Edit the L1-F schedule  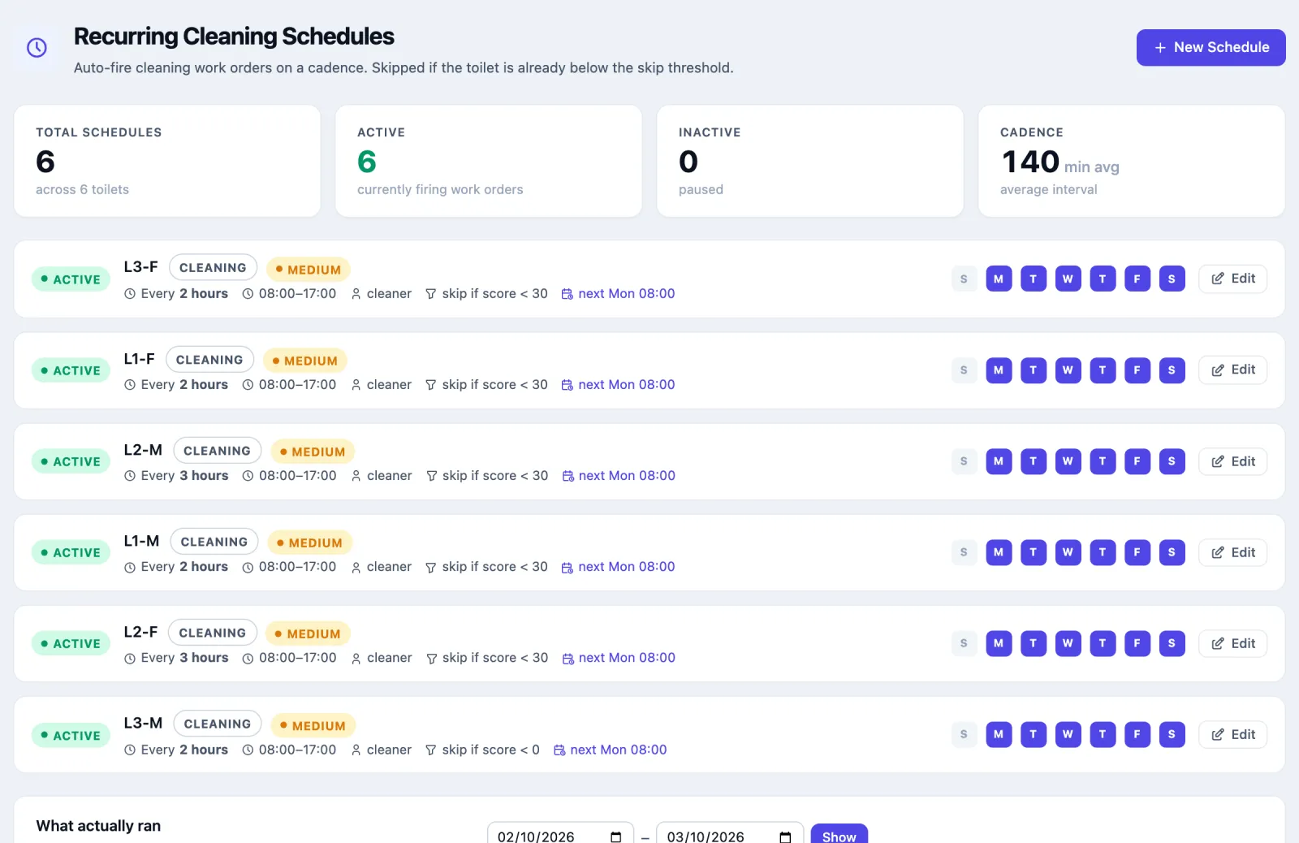click(1232, 370)
